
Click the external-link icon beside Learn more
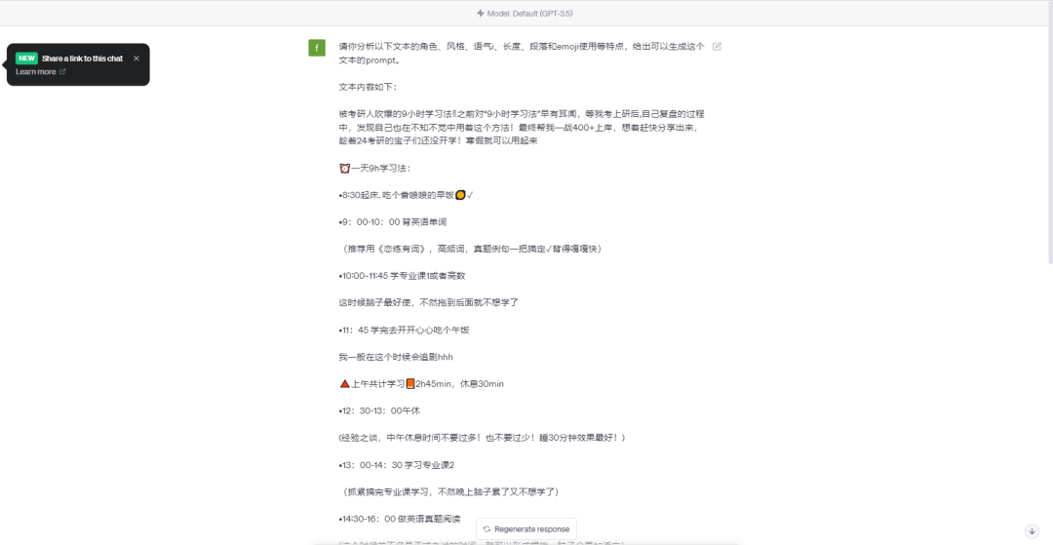[x=62, y=72]
